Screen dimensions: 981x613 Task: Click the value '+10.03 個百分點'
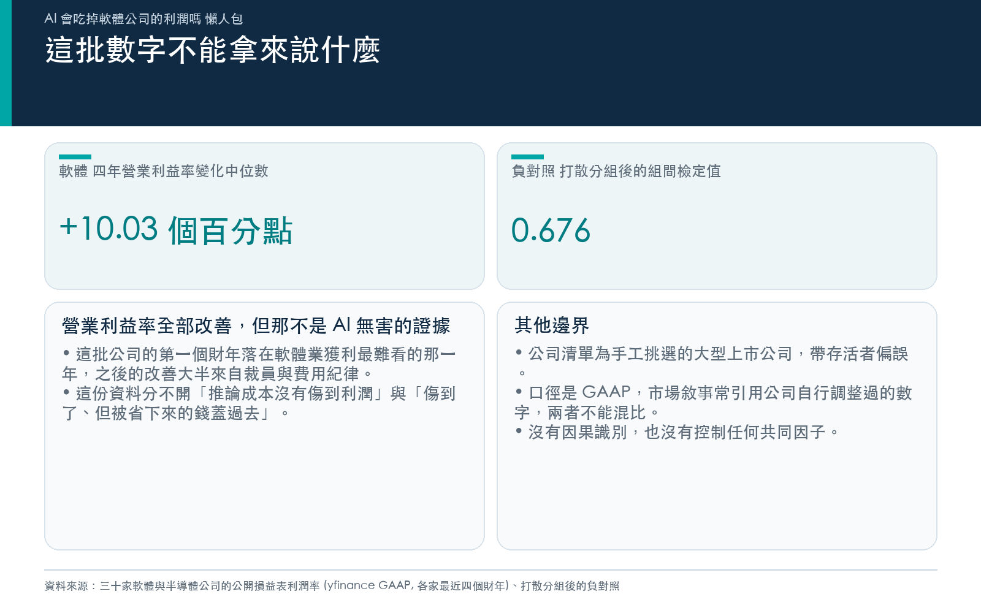[176, 230]
